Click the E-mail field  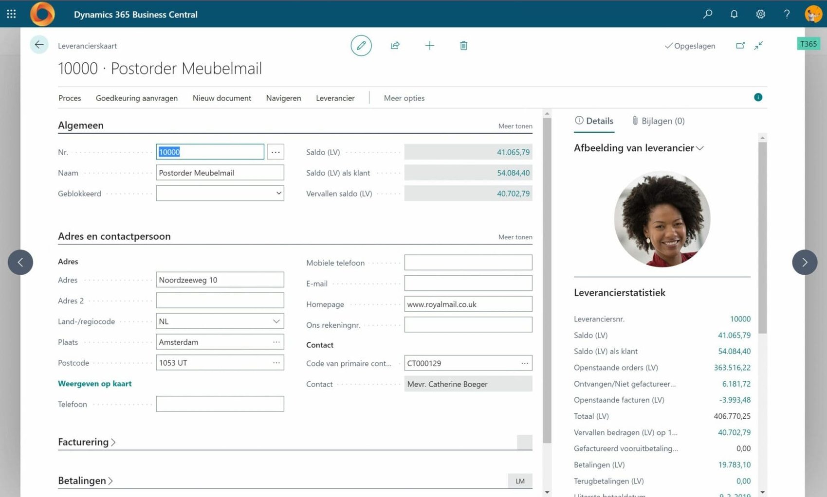pyautogui.click(x=468, y=283)
